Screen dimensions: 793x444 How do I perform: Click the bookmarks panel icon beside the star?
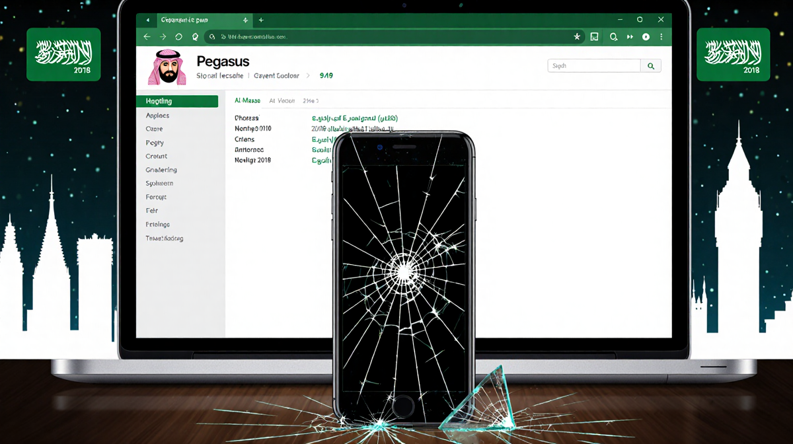[593, 36]
